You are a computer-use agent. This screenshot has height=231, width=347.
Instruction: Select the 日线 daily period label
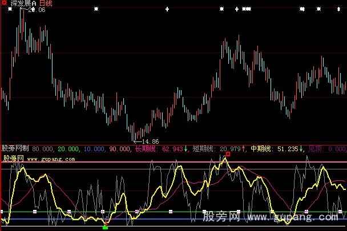click(x=46, y=3)
